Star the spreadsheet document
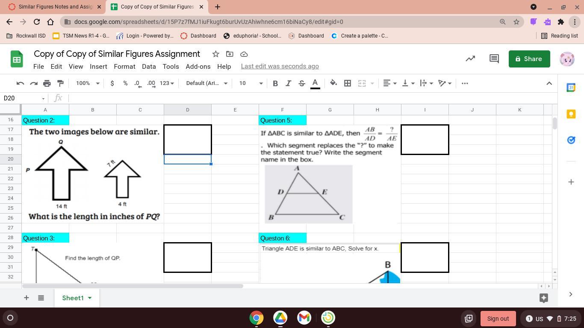 click(216, 54)
